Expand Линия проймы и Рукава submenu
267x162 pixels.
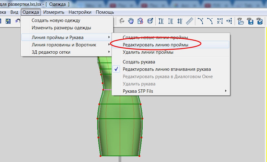coord(67,37)
